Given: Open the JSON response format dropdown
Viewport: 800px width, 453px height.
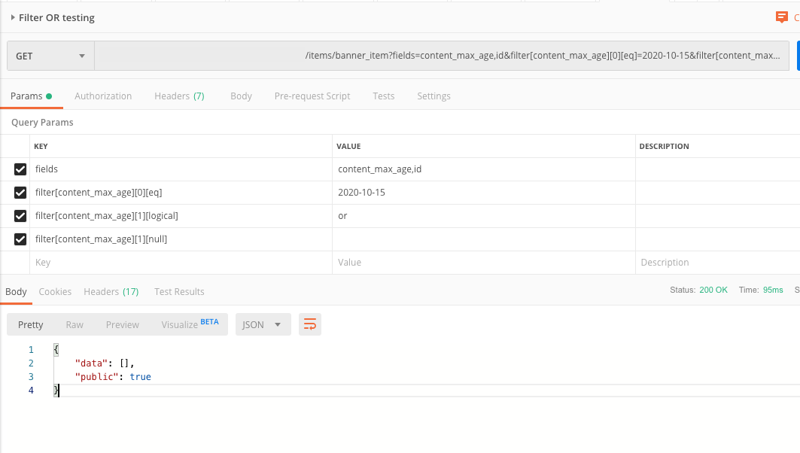Looking at the screenshot, I should 263,324.
